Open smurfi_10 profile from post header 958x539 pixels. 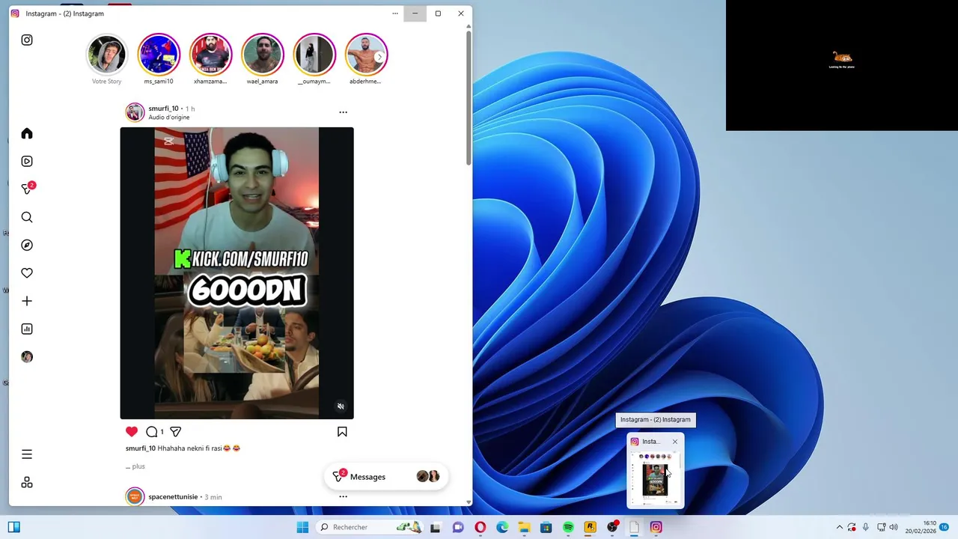(x=163, y=109)
